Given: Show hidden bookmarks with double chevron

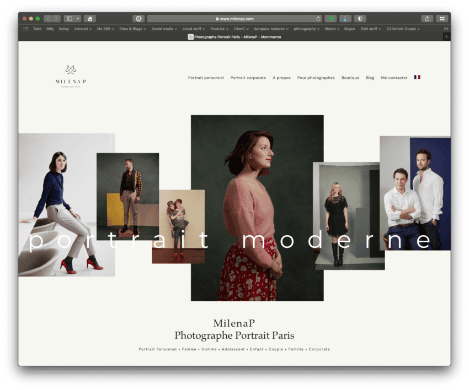Looking at the screenshot, I should click(446, 29).
